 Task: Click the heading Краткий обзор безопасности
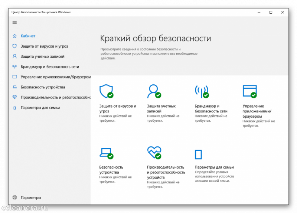156,38
